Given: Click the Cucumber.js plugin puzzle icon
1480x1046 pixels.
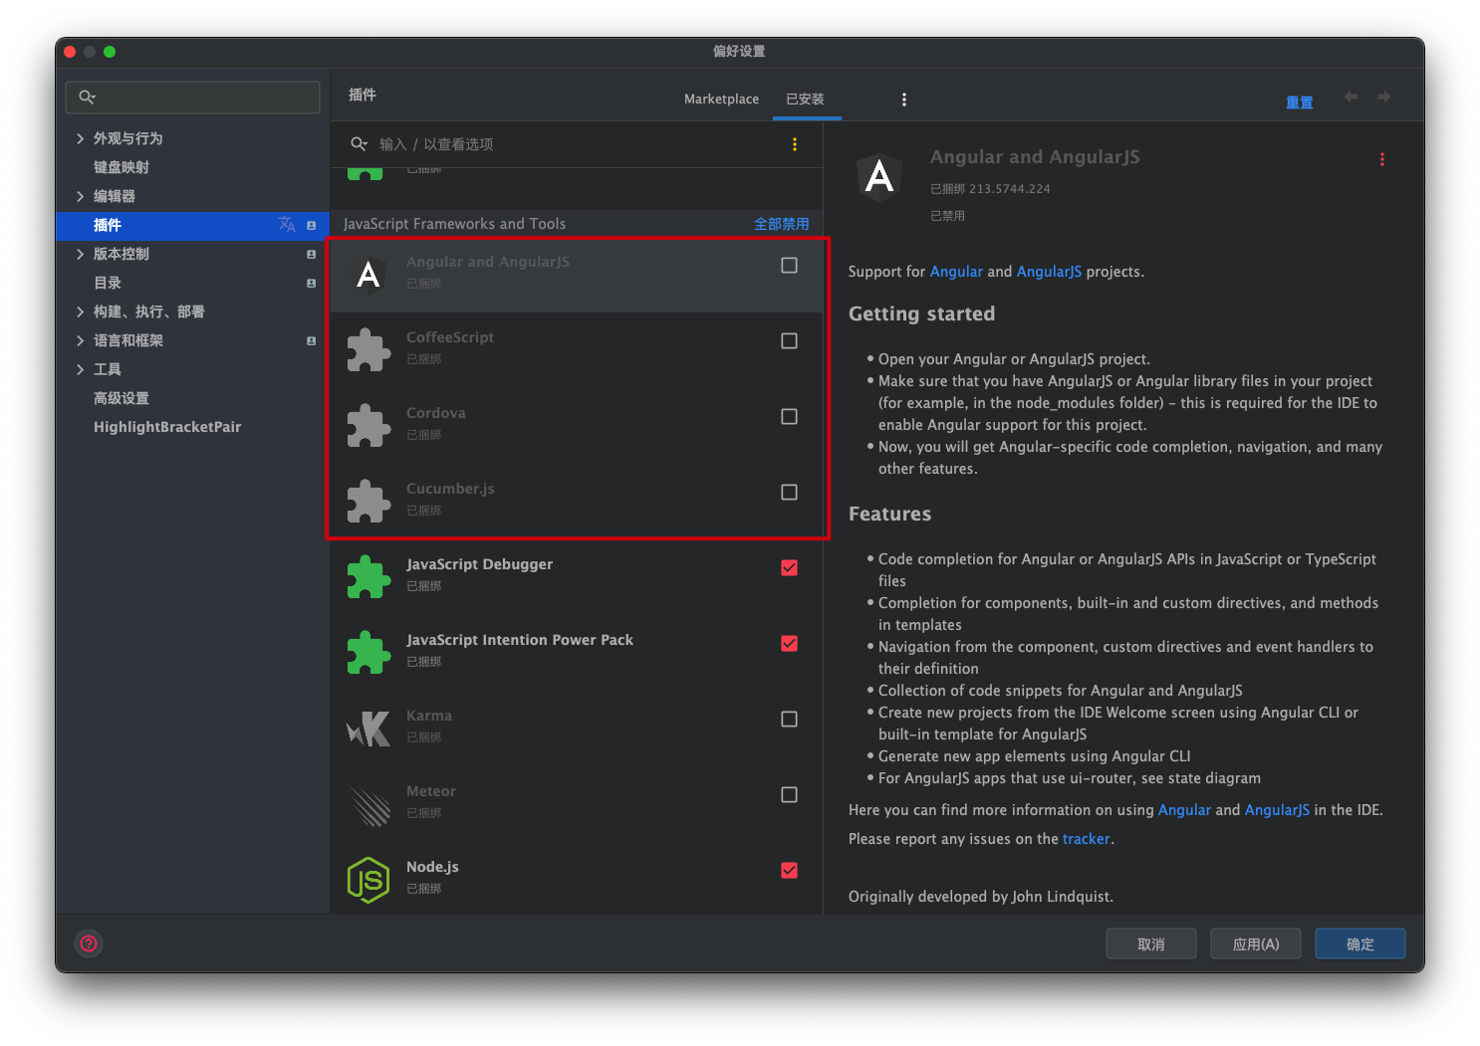Looking at the screenshot, I should point(369,502).
